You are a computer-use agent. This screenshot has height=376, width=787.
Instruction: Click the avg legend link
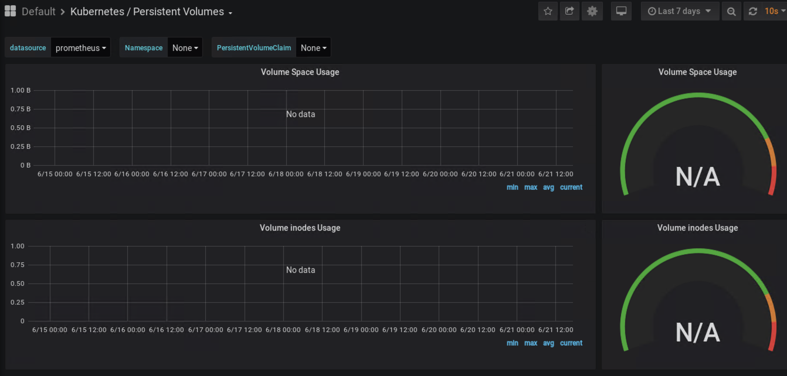548,187
